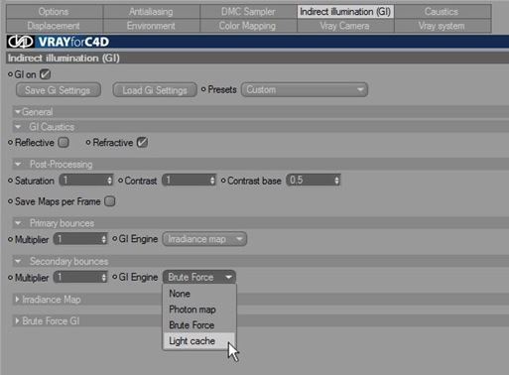Open the DMC Sampler tab
The width and height of the screenshot is (509, 375).
(x=248, y=12)
